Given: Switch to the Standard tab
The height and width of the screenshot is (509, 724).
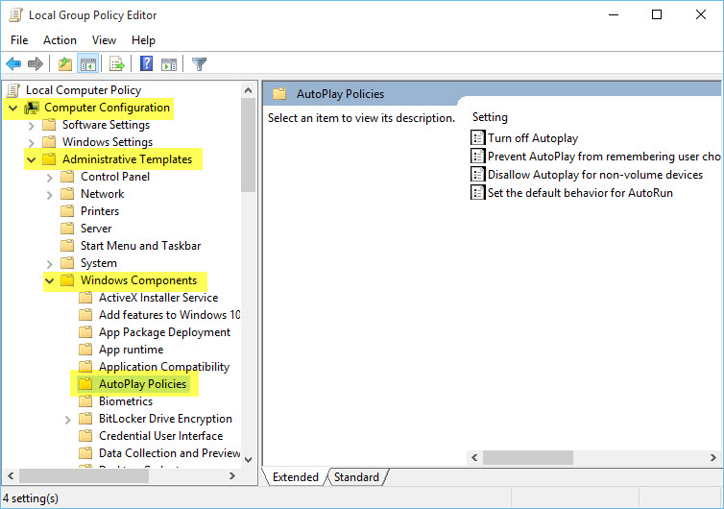Looking at the screenshot, I should tap(356, 477).
